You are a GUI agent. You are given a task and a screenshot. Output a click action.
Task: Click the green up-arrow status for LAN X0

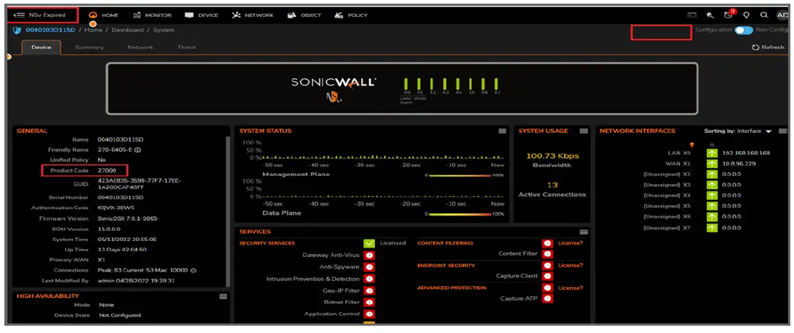712,153
